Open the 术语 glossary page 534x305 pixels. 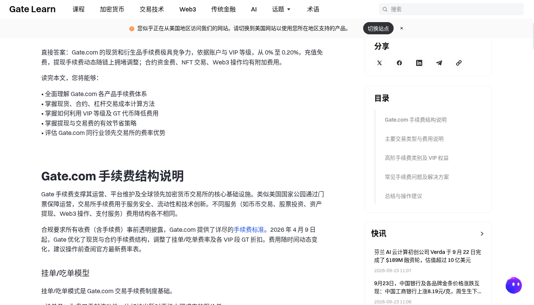click(x=313, y=9)
